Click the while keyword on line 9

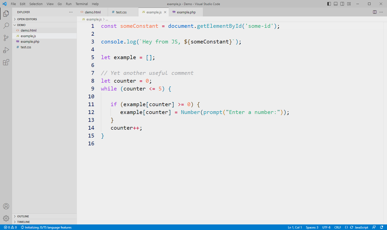pyautogui.click(x=109, y=89)
